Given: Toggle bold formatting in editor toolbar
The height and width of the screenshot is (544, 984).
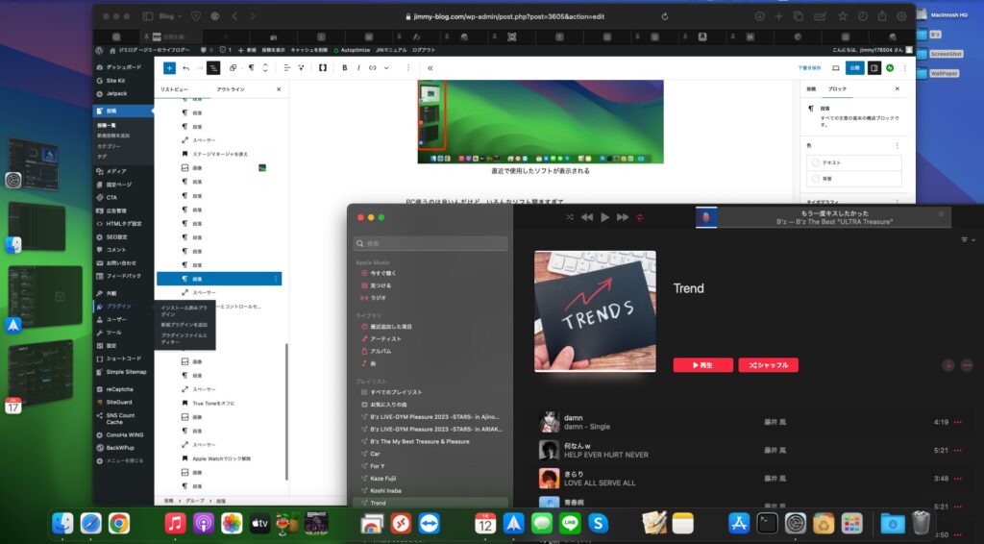Looking at the screenshot, I should [x=345, y=68].
